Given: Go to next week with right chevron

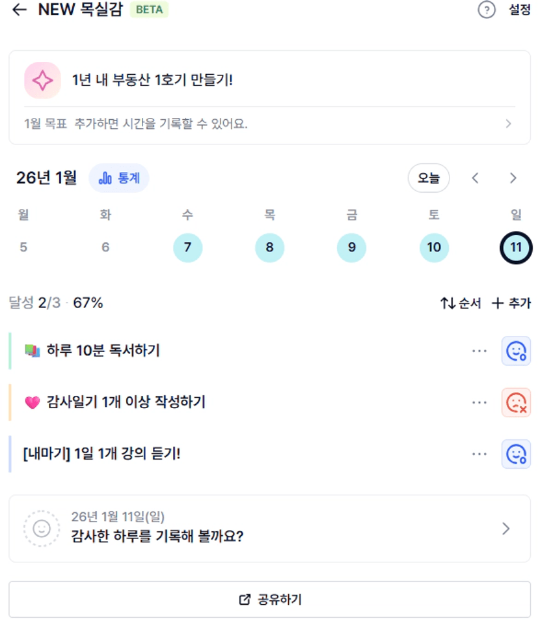Looking at the screenshot, I should pyautogui.click(x=513, y=178).
